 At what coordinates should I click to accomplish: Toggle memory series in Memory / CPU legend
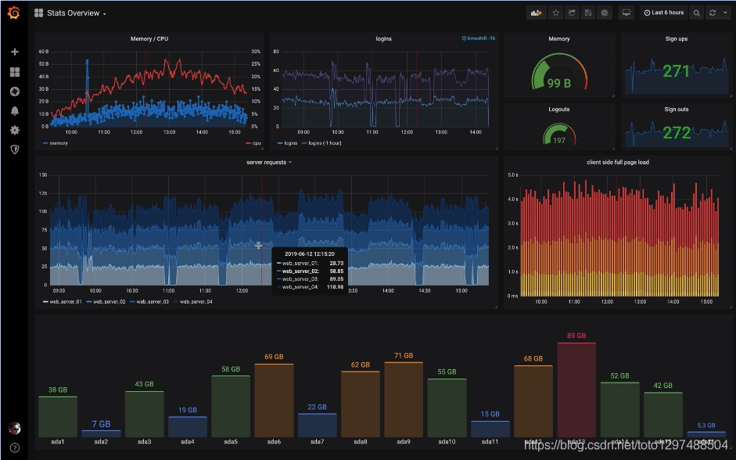55,143
